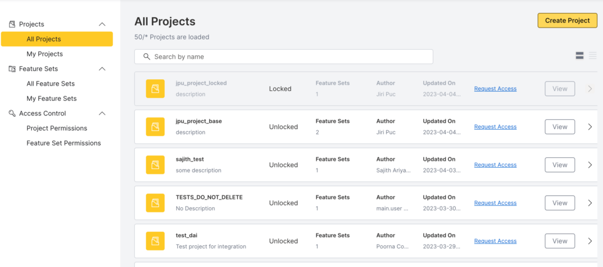Click the jpu_project_locked project icon
This screenshot has height=267, width=603.
coord(155,89)
